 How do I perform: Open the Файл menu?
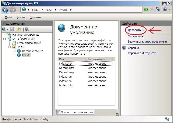pos(8,17)
